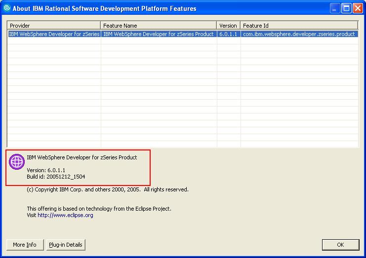
Task: Click the Feature Id column header
Action: coord(299,26)
